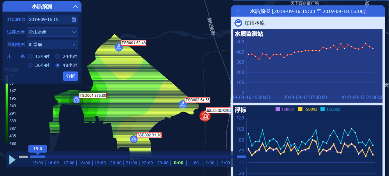Open calendar picker in start time field
The height and width of the screenshot is (176, 389).
click(74, 19)
